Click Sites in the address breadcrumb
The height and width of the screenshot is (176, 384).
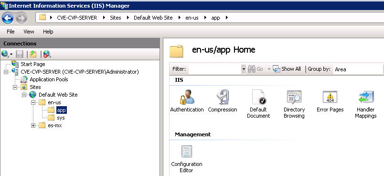click(116, 18)
